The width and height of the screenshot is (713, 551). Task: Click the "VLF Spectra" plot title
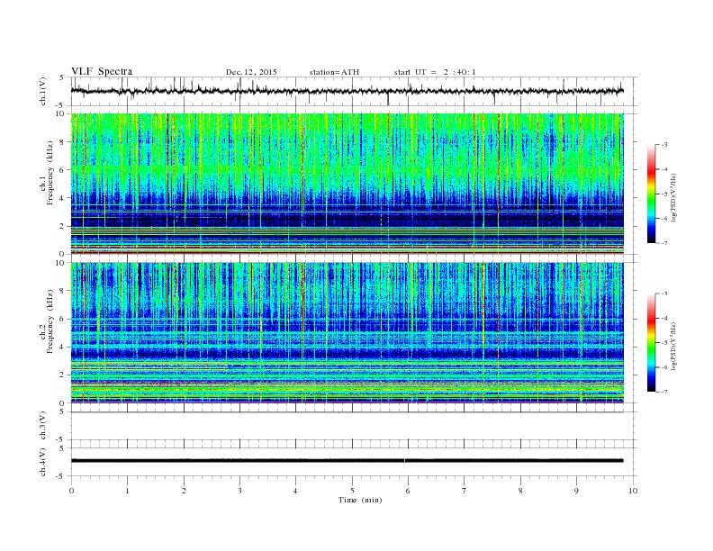[x=102, y=71]
